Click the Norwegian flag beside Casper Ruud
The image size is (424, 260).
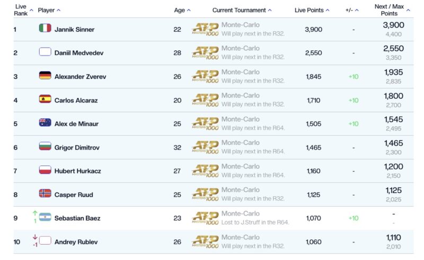[45, 193]
